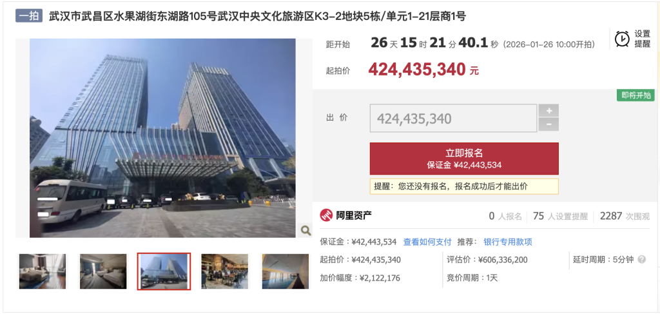660x314 pixels.
Task: Select the first bedroom thumbnail
Action: click(43, 271)
